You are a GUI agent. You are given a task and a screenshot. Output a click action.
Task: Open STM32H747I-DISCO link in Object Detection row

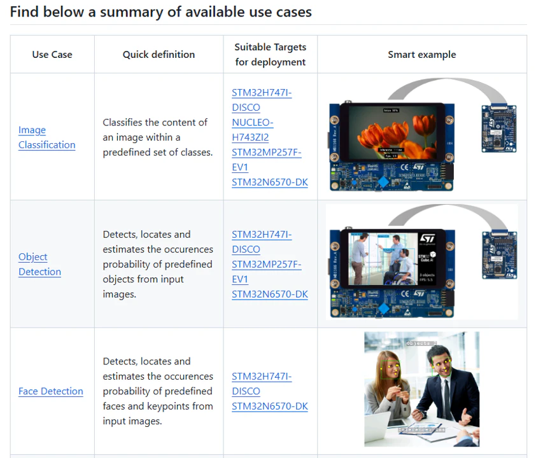pos(262,242)
